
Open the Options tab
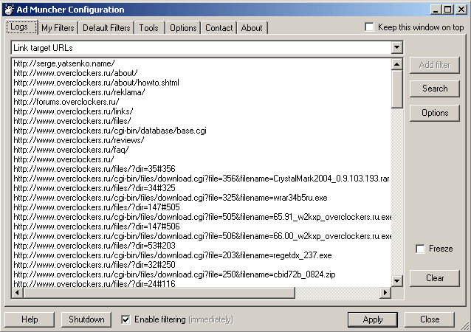pyautogui.click(x=183, y=28)
